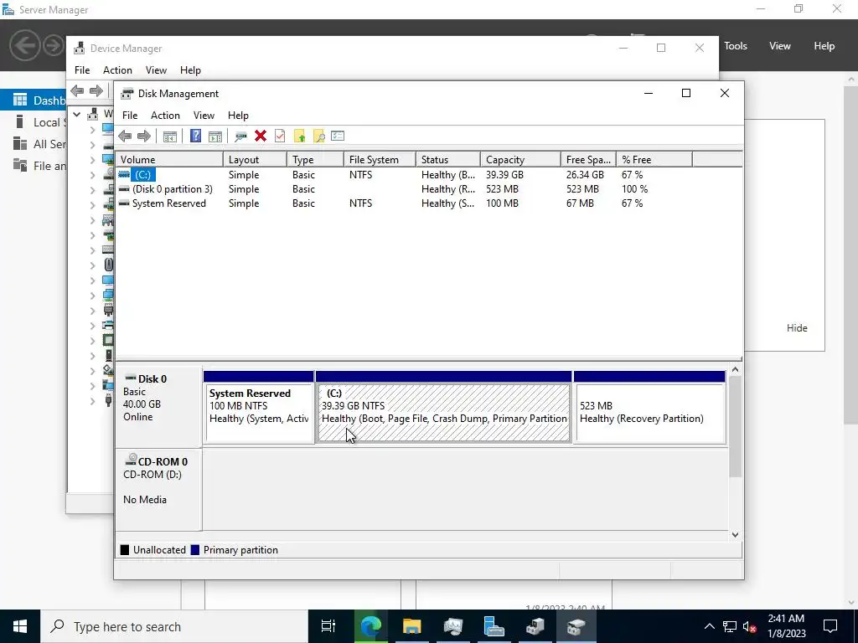This screenshot has height=643, width=858.
Task: Click the folder with green arrow Open icon
Action: click(299, 136)
